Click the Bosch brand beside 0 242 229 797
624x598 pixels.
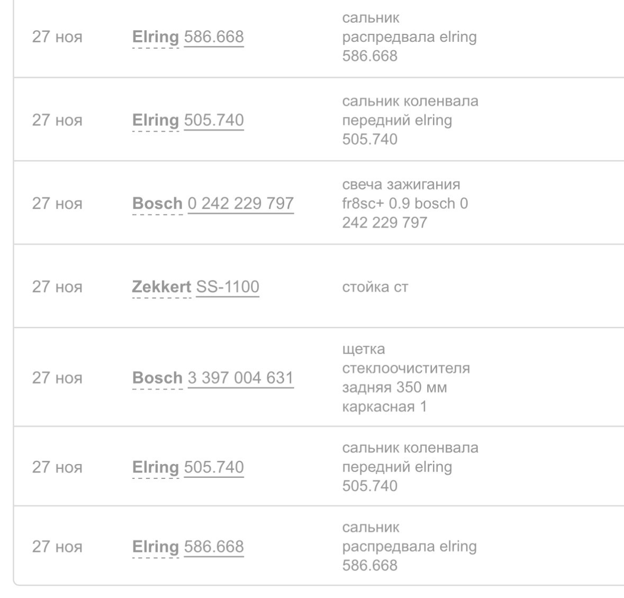[157, 204]
